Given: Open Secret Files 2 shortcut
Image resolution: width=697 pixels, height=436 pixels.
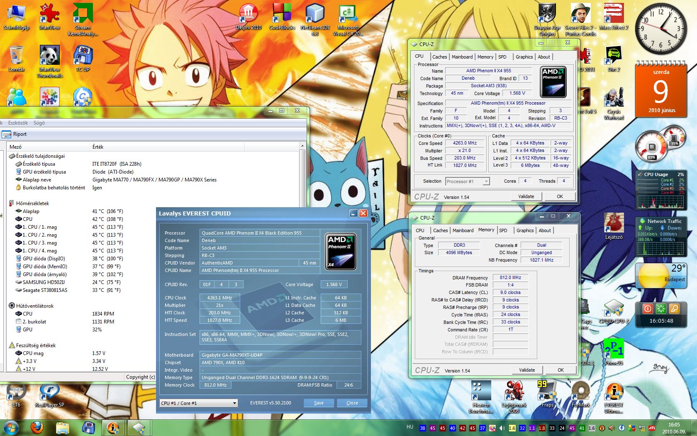Looking at the screenshot, I should [580, 19].
